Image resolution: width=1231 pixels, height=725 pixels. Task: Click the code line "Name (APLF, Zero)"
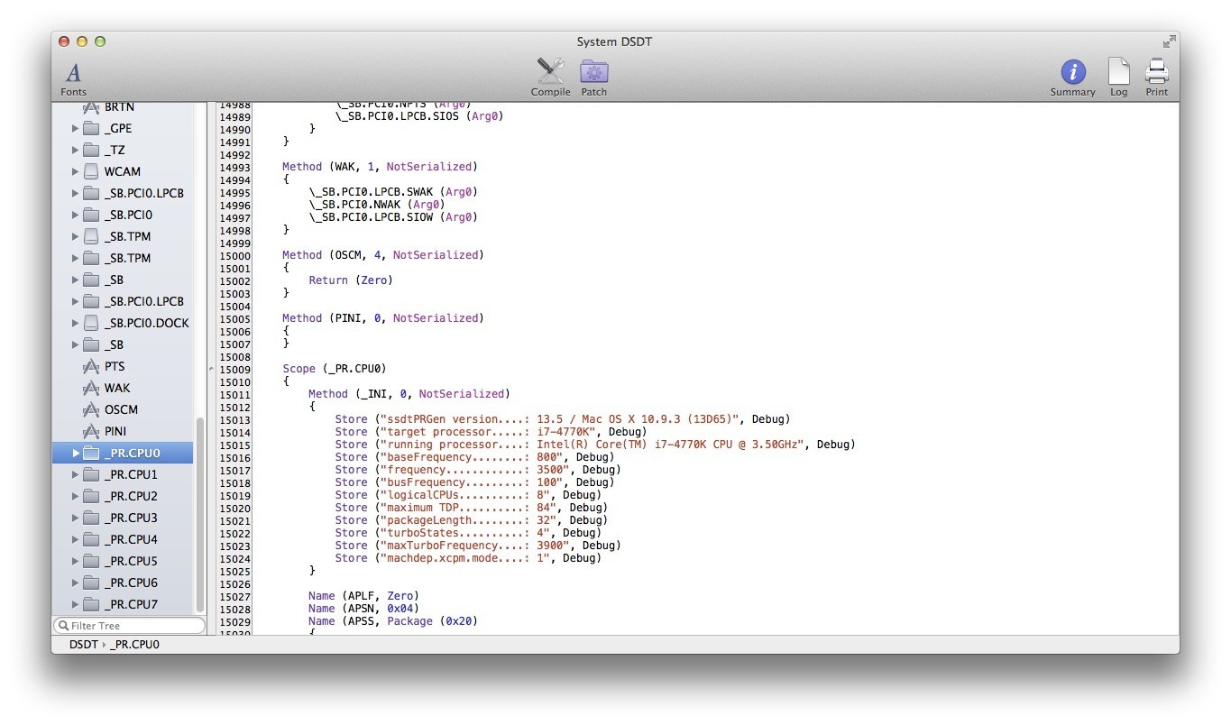click(x=363, y=596)
